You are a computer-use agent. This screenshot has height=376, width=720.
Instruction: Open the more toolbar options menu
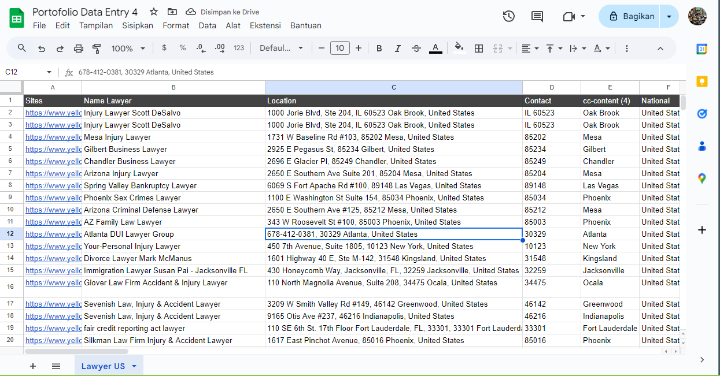(x=627, y=49)
